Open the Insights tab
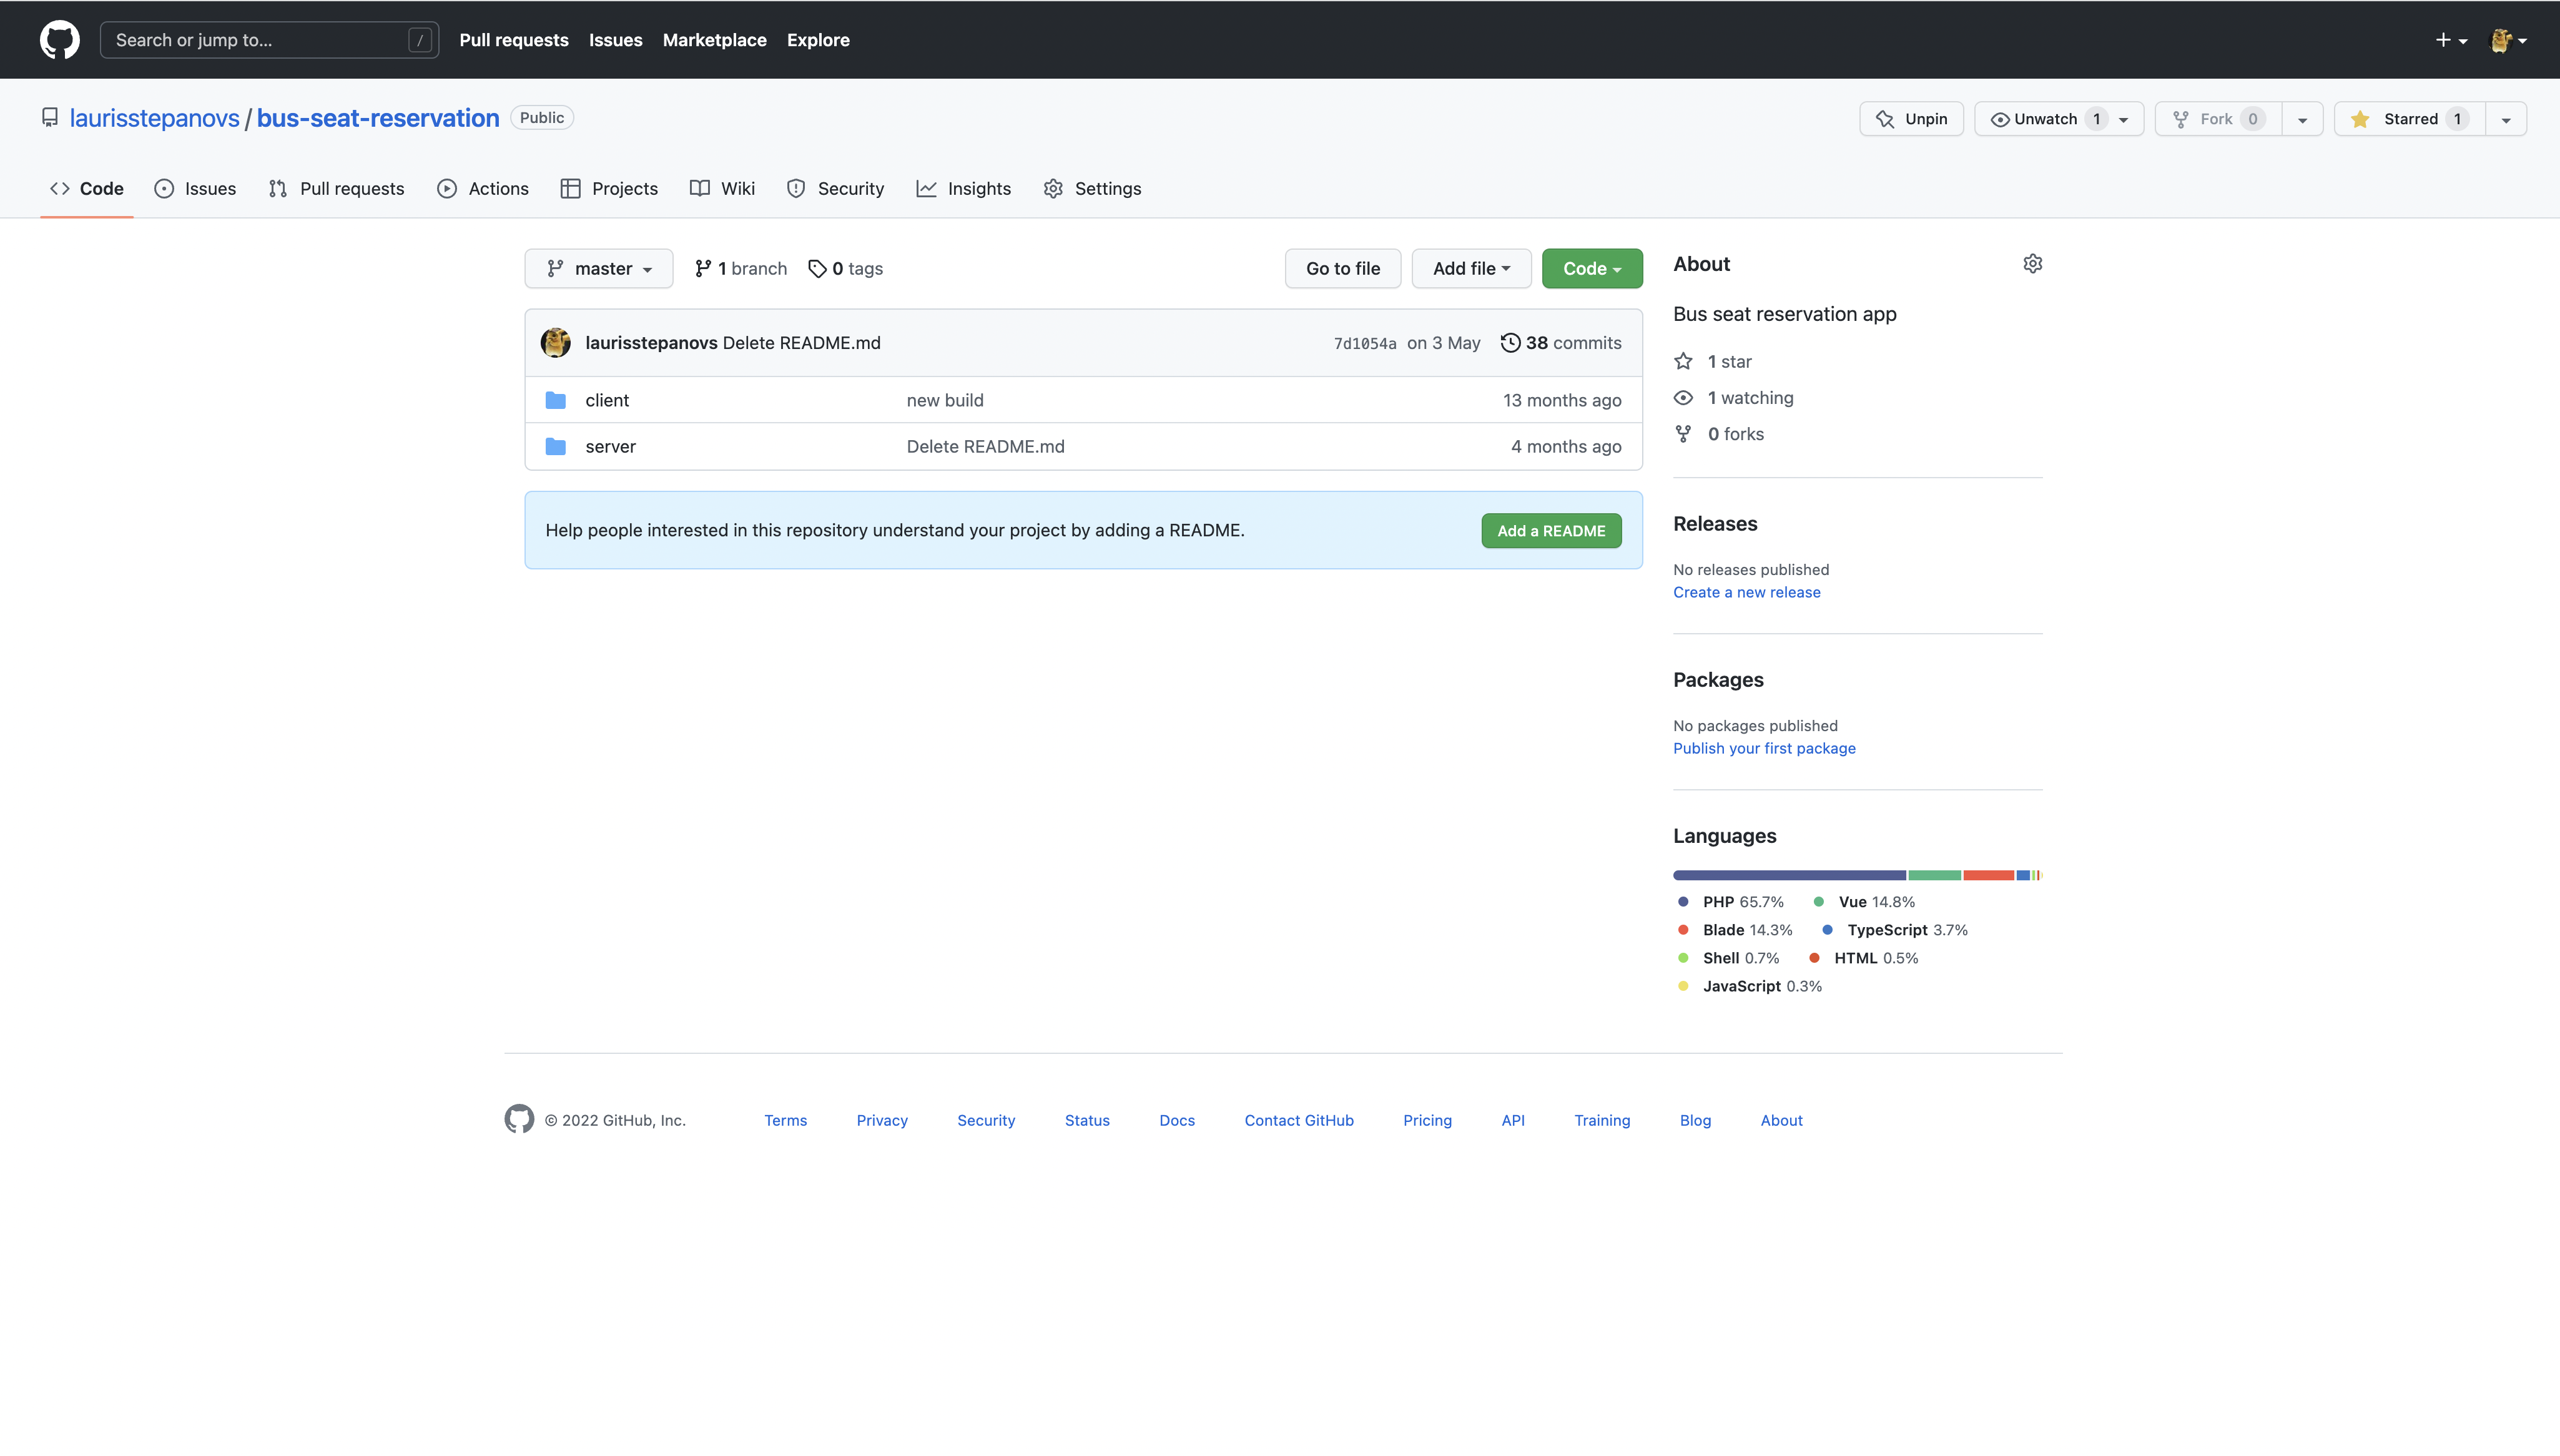The width and height of the screenshot is (2560, 1456). pyautogui.click(x=964, y=188)
